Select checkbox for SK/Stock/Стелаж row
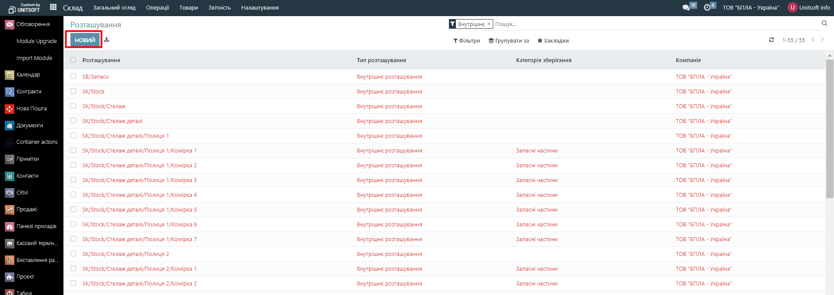 73,106
